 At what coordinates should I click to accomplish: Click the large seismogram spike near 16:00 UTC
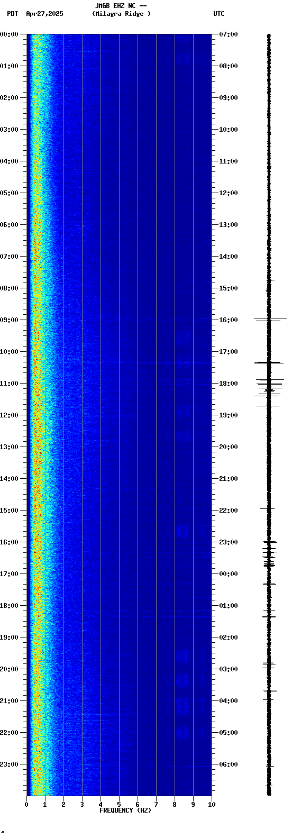[270, 319]
